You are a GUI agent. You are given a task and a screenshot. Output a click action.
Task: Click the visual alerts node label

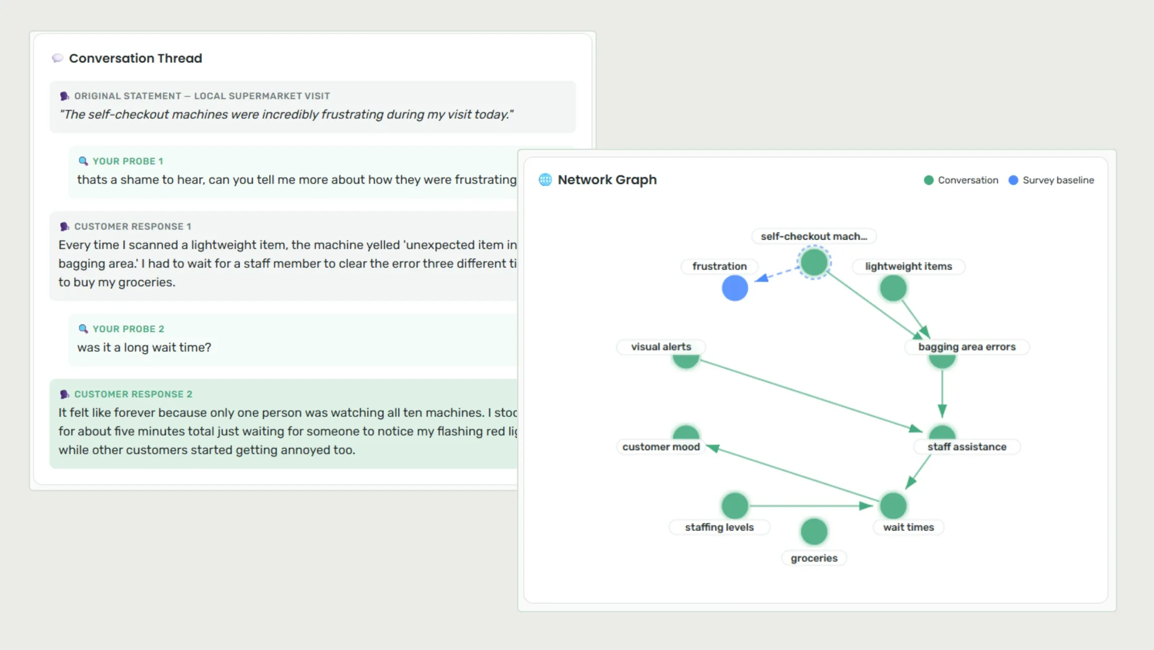click(661, 347)
